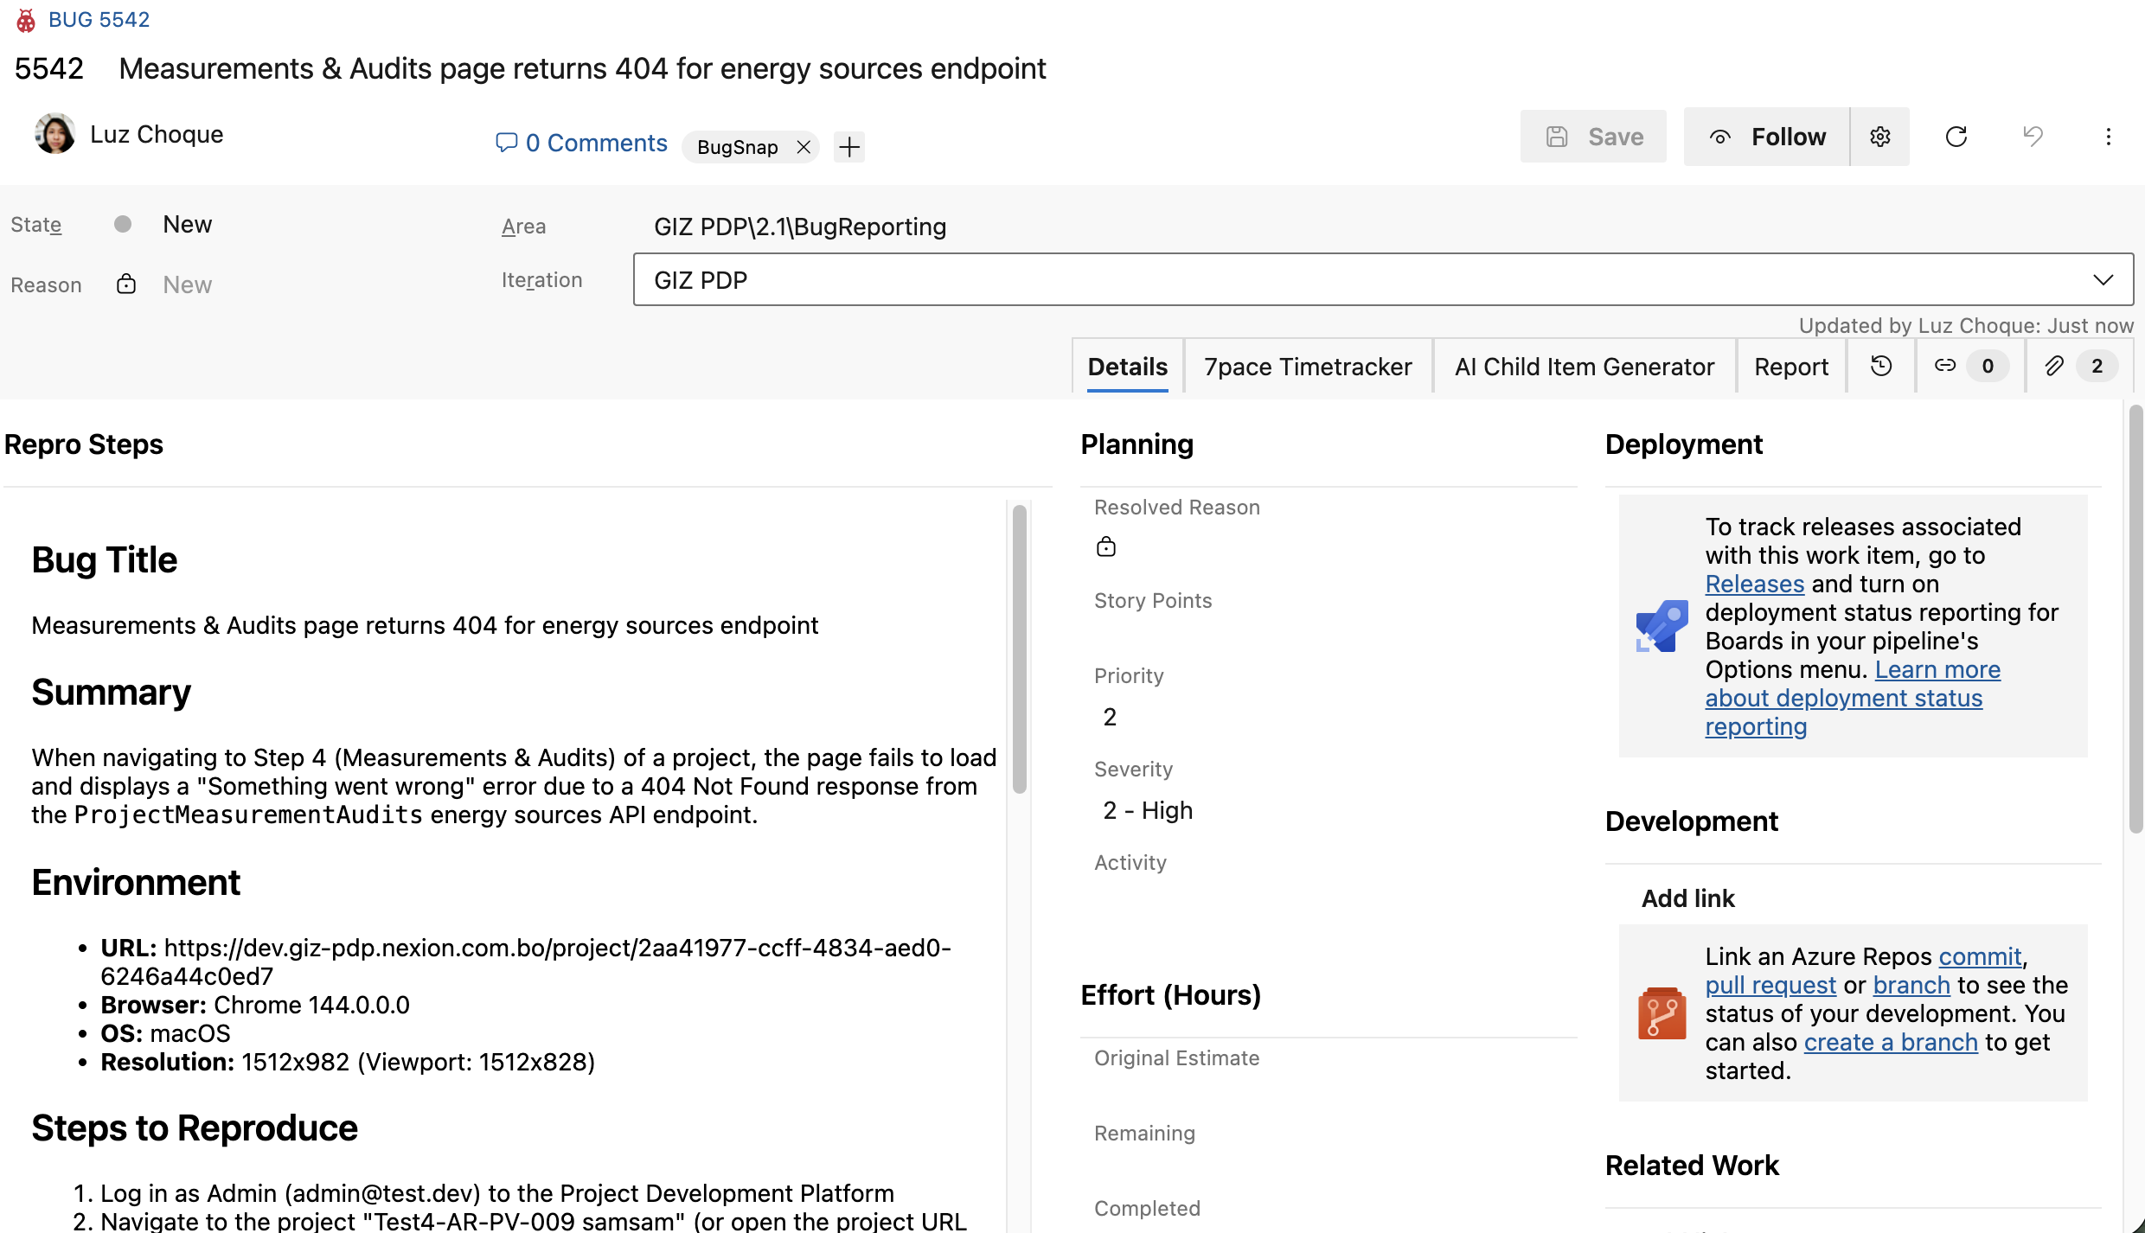Open the AI Child Item Generator tab

click(1584, 367)
